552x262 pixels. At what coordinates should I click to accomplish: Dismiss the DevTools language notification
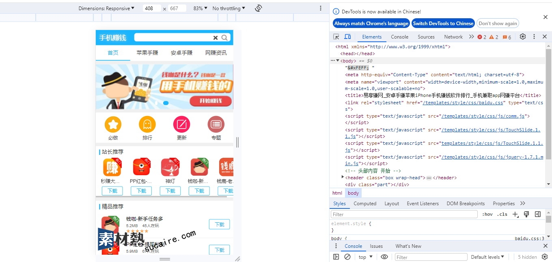(545, 17)
